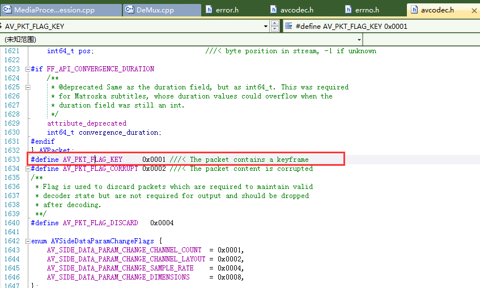Click line number 1633 in the margin
480x288 pixels.
12,160
